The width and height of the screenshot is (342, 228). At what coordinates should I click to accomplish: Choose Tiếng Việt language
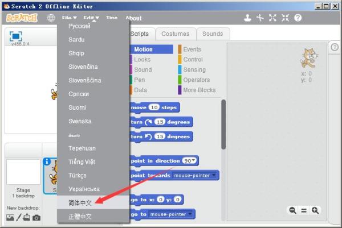click(x=93, y=162)
